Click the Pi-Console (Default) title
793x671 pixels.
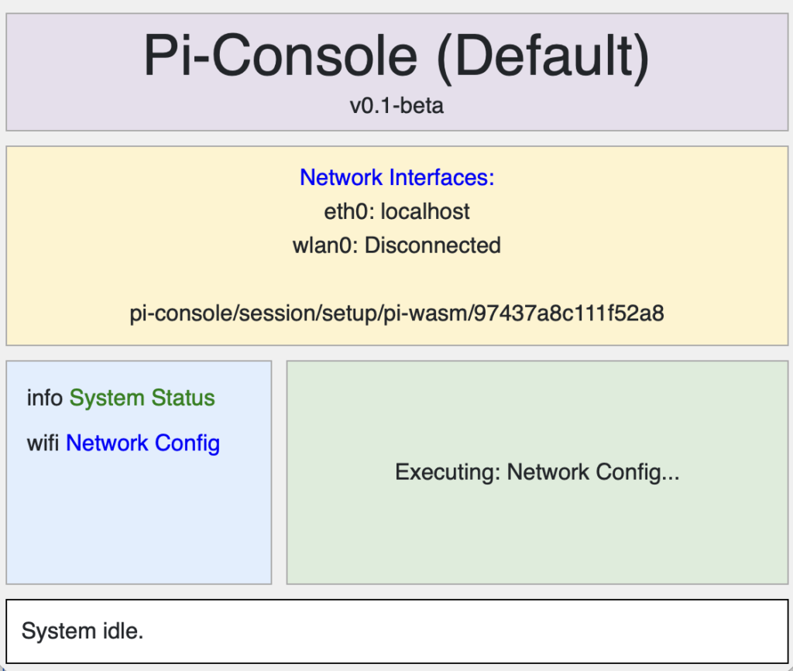[396, 54]
